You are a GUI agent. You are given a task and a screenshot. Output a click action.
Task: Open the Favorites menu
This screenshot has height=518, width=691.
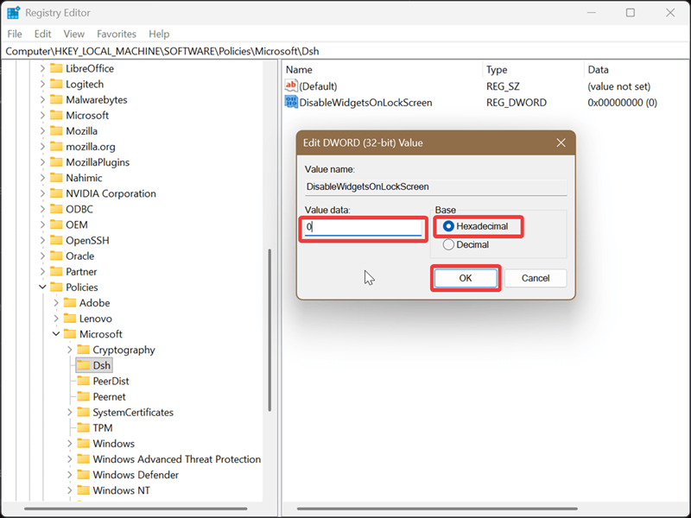117,34
